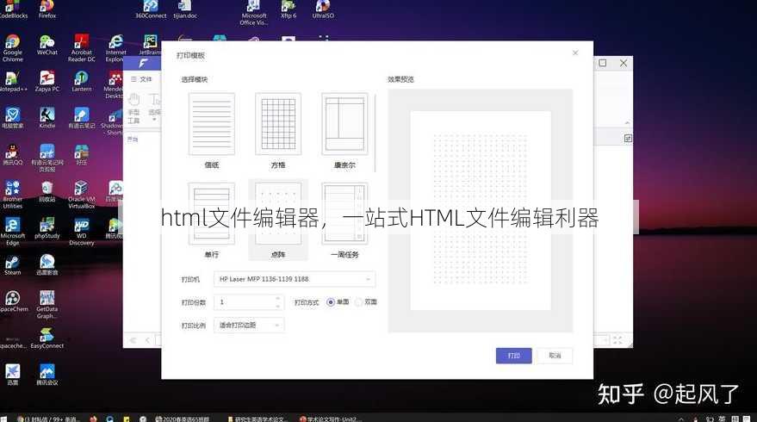This screenshot has height=422, width=757.
Task: Open the Internet Explorer desktop icon
Action: (115, 48)
